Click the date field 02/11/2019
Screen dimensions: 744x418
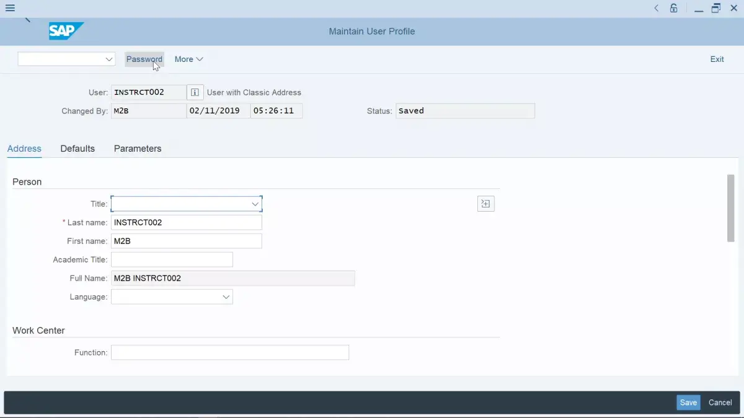pos(218,111)
